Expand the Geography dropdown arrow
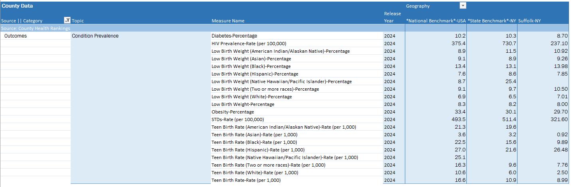This screenshot has width=571, height=187. [463, 6]
